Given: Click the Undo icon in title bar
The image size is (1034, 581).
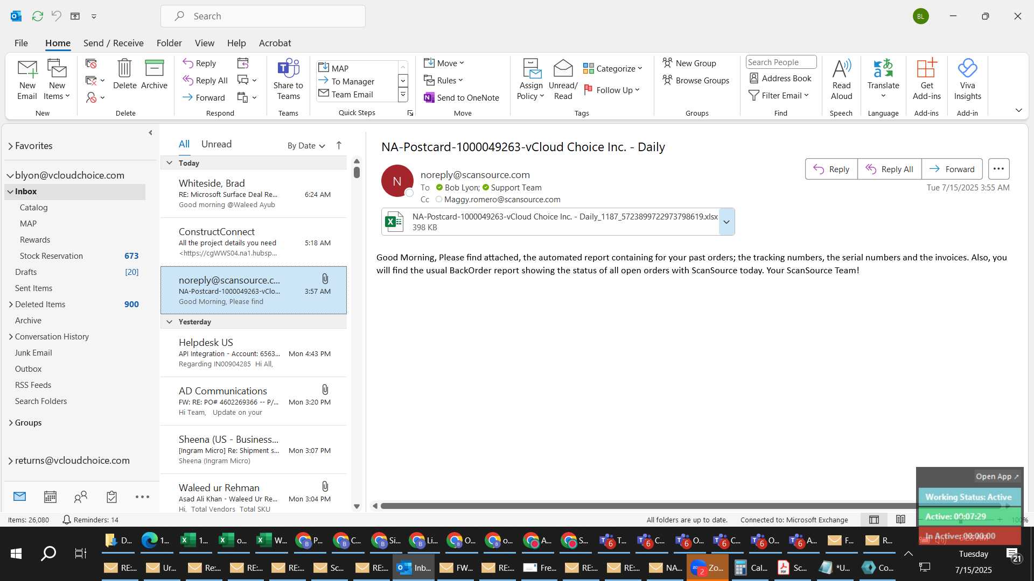Looking at the screenshot, I should [56, 16].
